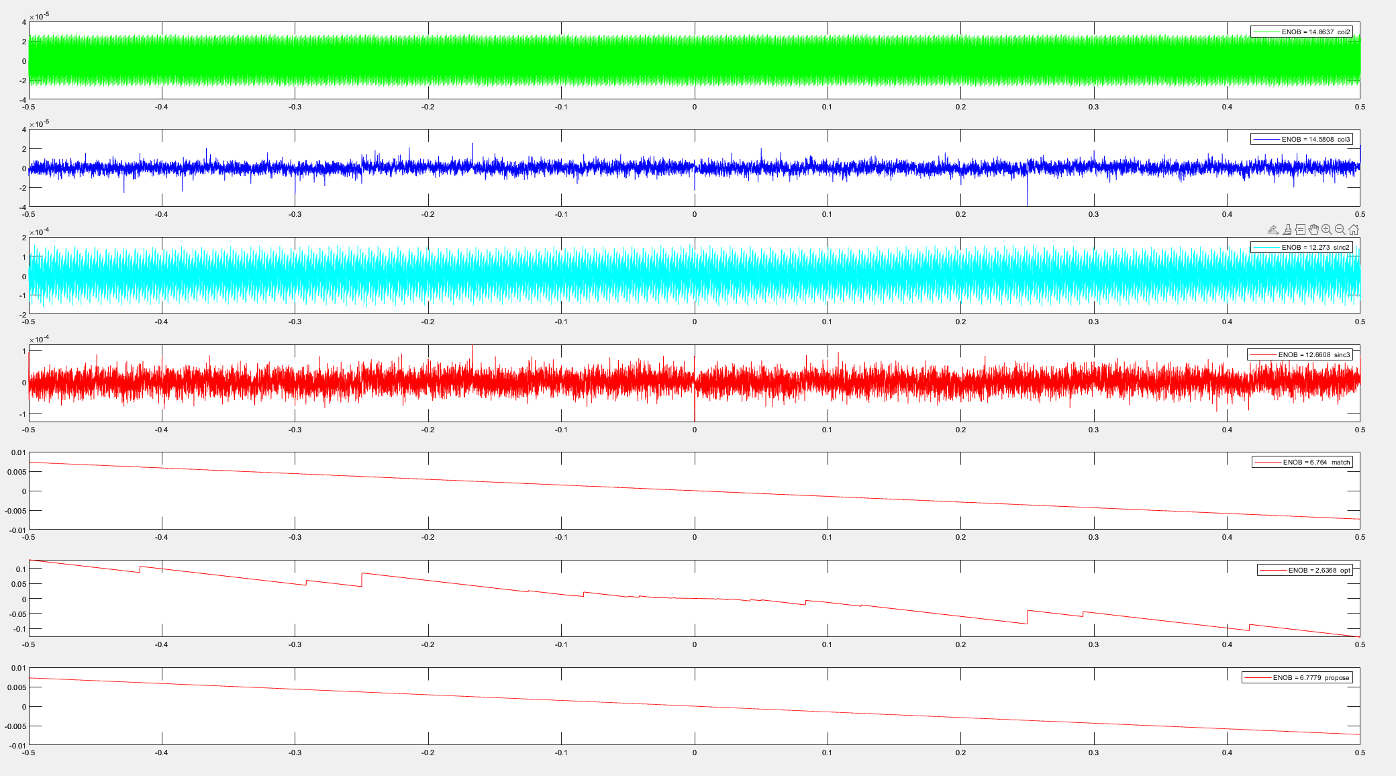The height and width of the screenshot is (776, 1396).
Task: Activate the zoom in magnifier
Action: [1327, 230]
